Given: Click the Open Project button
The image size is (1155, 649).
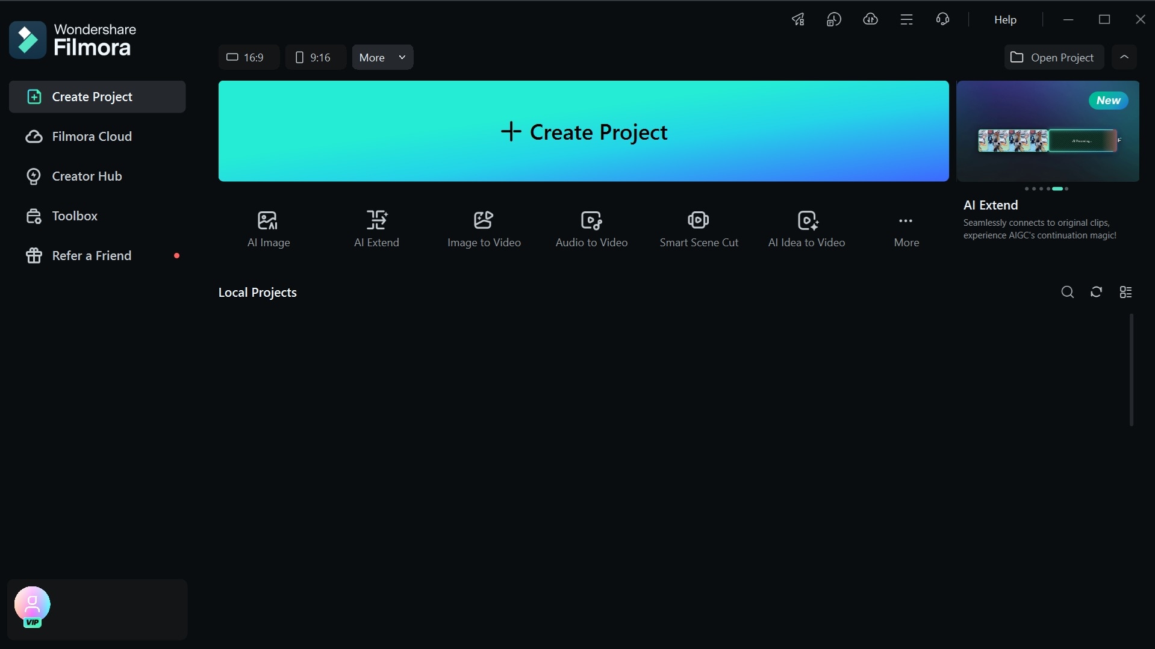Looking at the screenshot, I should (x=1053, y=57).
